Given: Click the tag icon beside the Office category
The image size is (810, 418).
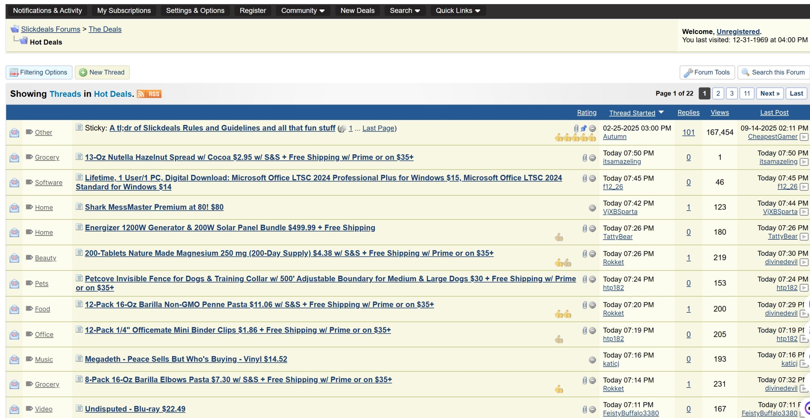Looking at the screenshot, I should pyautogui.click(x=29, y=334).
